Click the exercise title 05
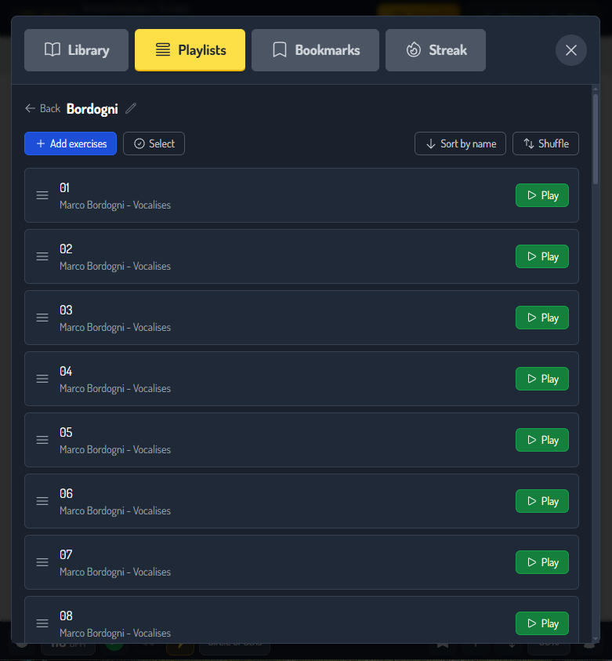 coord(66,432)
